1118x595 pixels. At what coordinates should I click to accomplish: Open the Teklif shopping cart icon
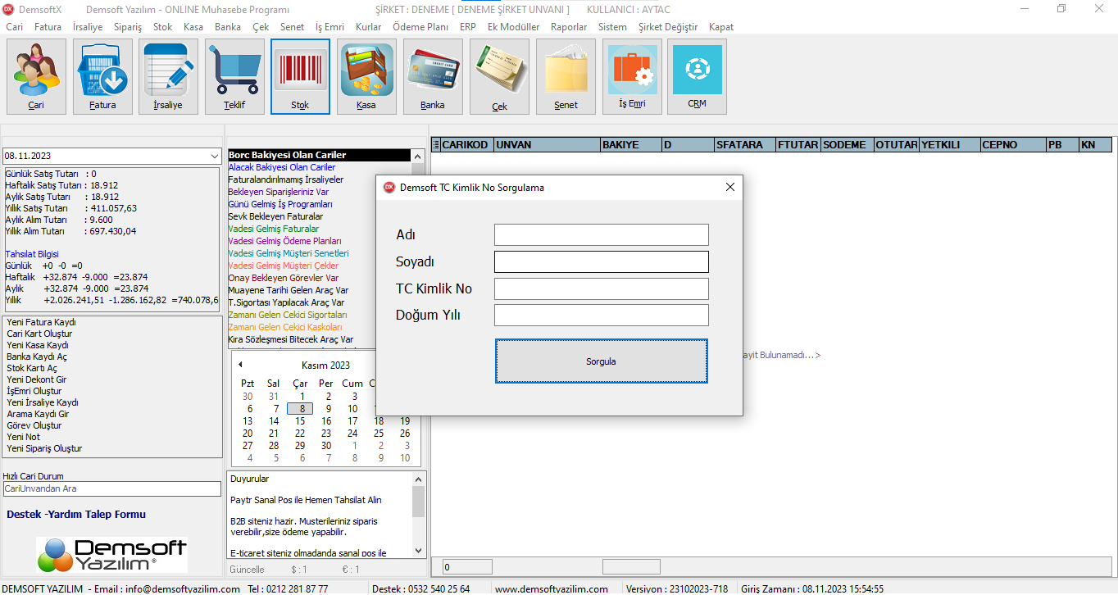tap(234, 76)
